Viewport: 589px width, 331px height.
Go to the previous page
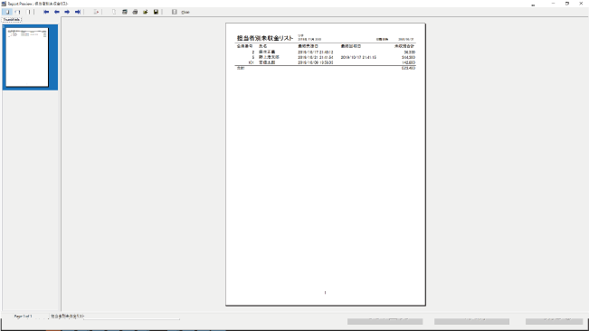click(57, 12)
